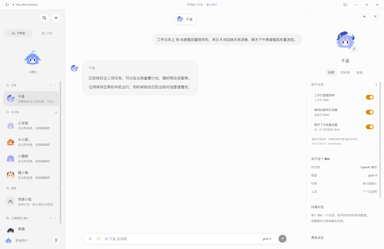This screenshot has height=249, width=384.
Task: Collapse the 日常 group chevron
Action: point(55,85)
